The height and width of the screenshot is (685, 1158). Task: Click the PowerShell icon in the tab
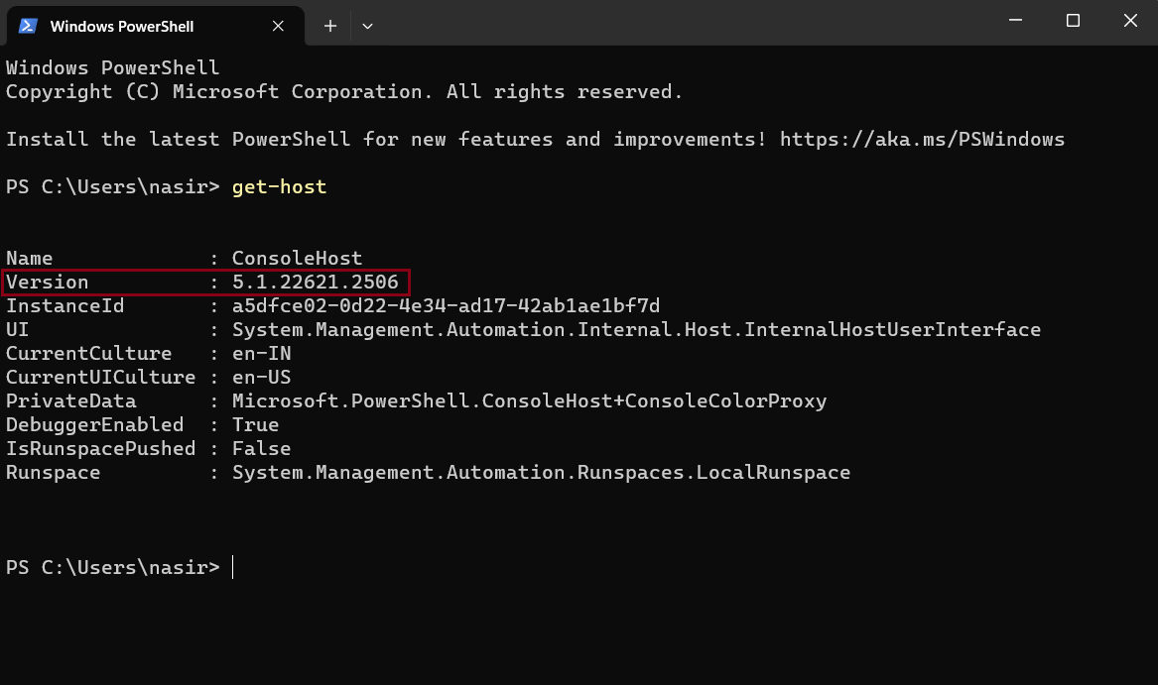28,26
